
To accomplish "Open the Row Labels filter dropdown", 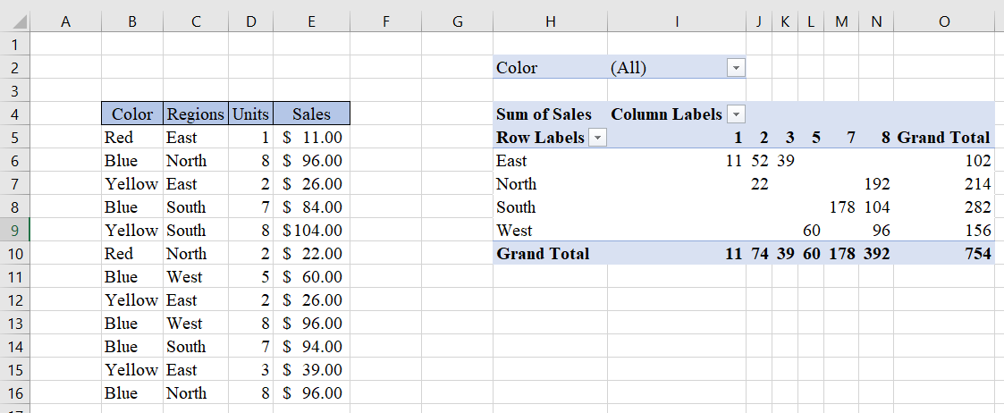I will click(596, 138).
